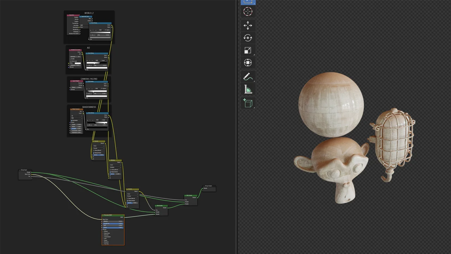Open the 3D dimensions dropdown in Noise Texture
The width and height of the screenshot is (451, 254).
[x=77, y=116]
